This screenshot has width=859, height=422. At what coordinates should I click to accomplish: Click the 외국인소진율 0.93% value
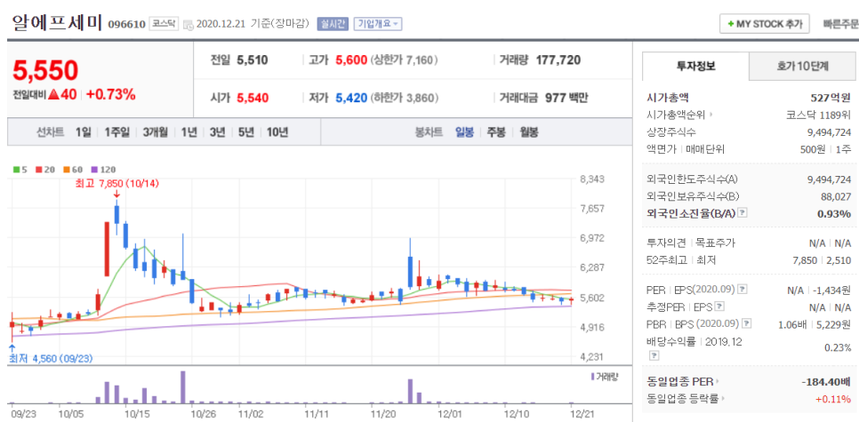834,213
